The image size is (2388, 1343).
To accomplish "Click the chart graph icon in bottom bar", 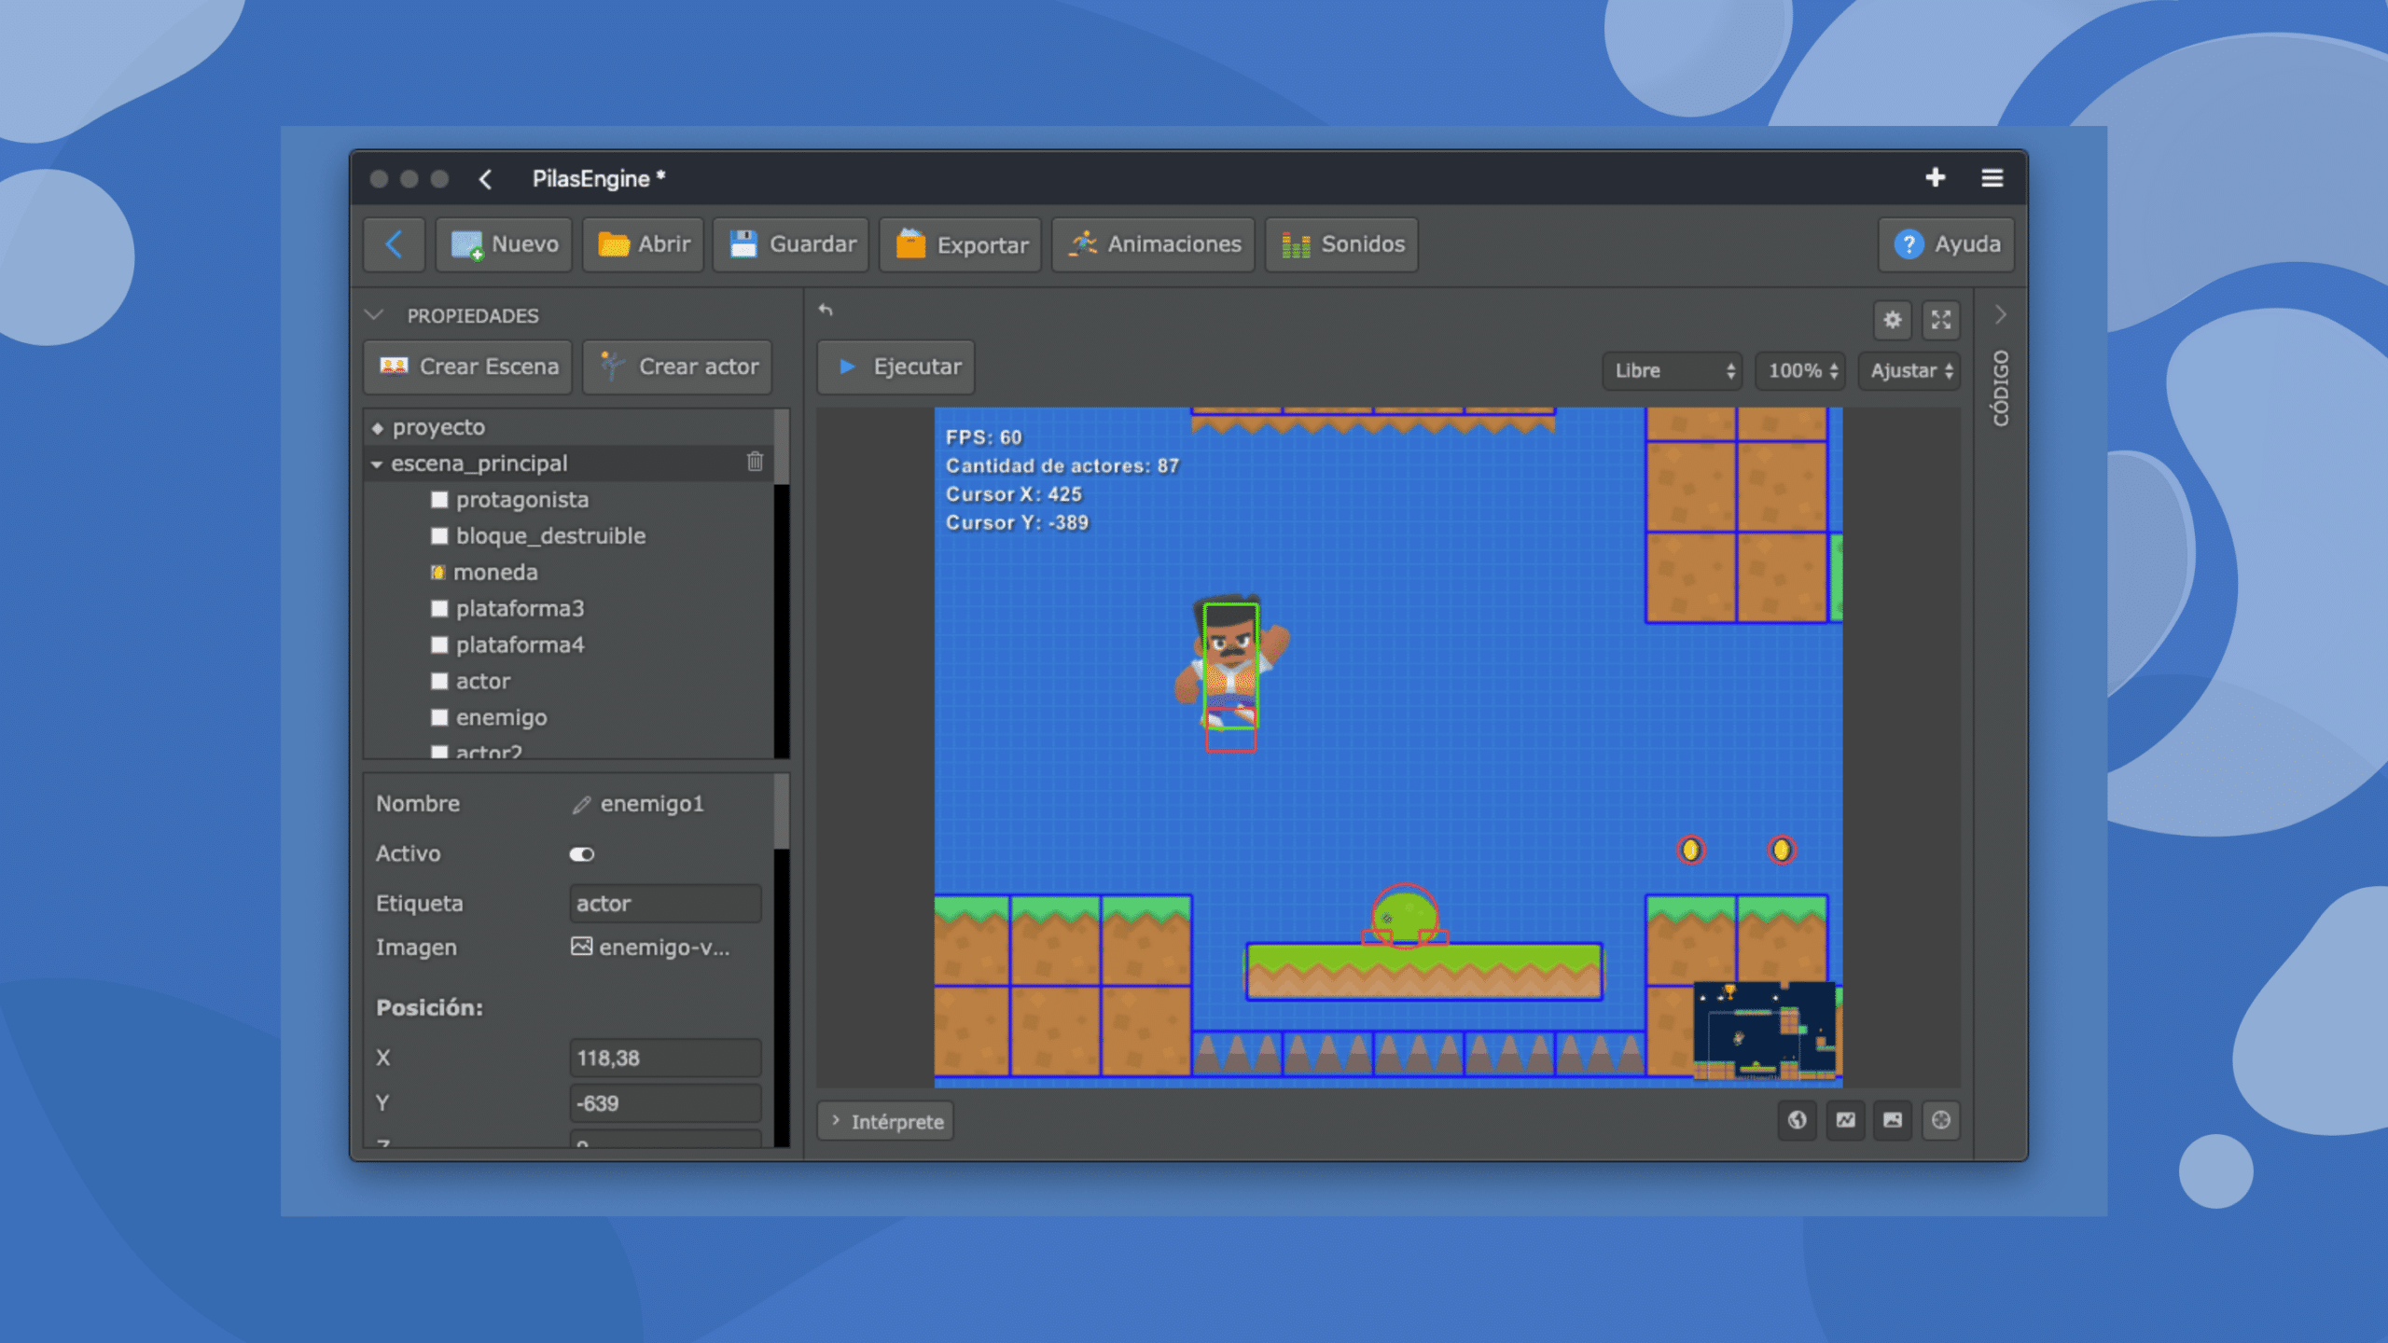I will point(1845,1120).
